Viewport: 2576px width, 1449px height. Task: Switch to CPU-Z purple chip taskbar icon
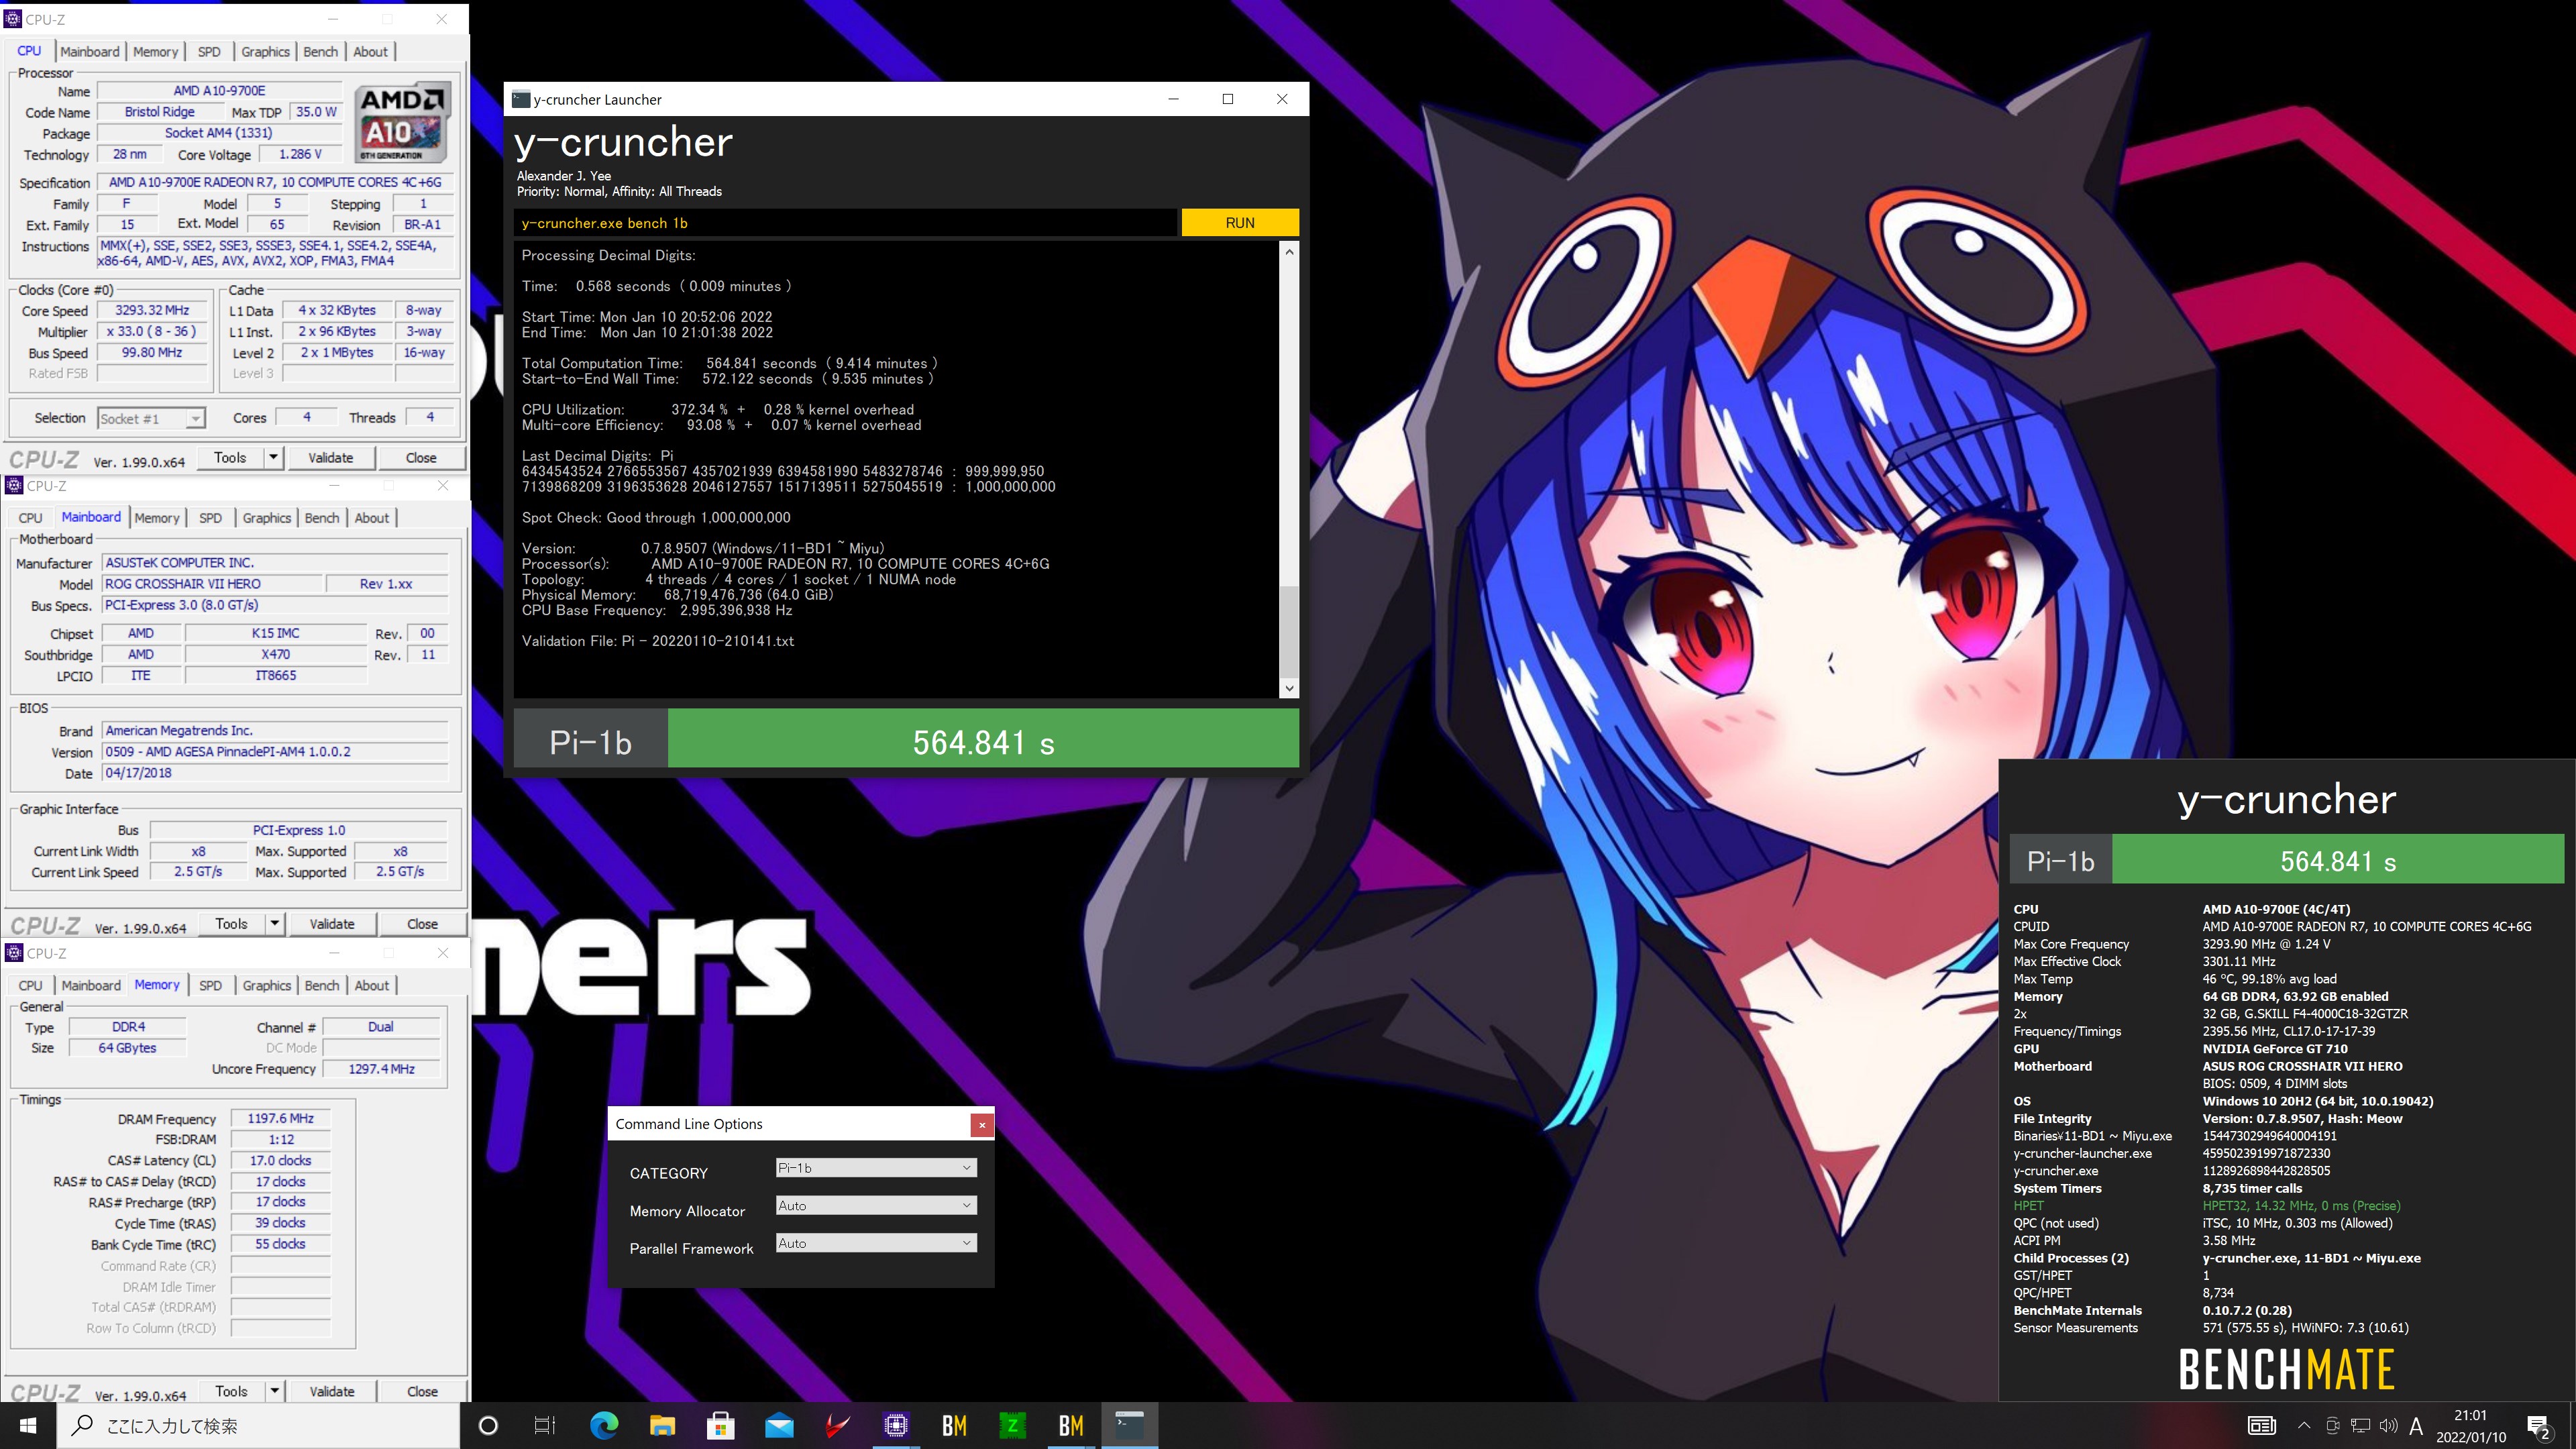tap(896, 1425)
